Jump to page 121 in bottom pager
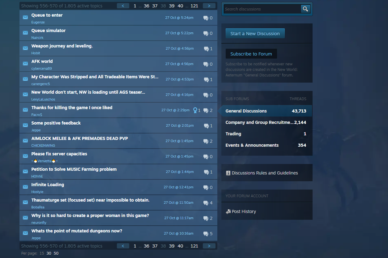This screenshot has width=388, height=258. click(194, 246)
